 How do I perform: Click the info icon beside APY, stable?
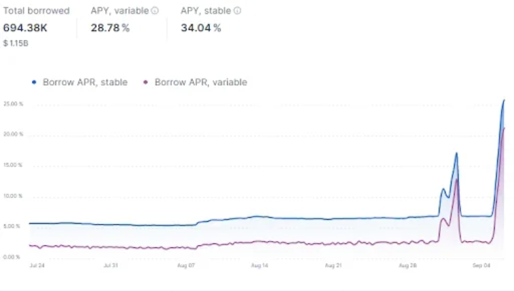pyautogui.click(x=238, y=11)
